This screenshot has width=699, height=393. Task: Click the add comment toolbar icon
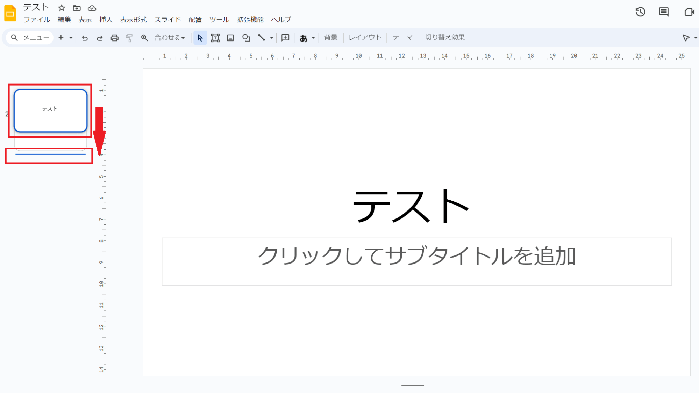click(285, 38)
